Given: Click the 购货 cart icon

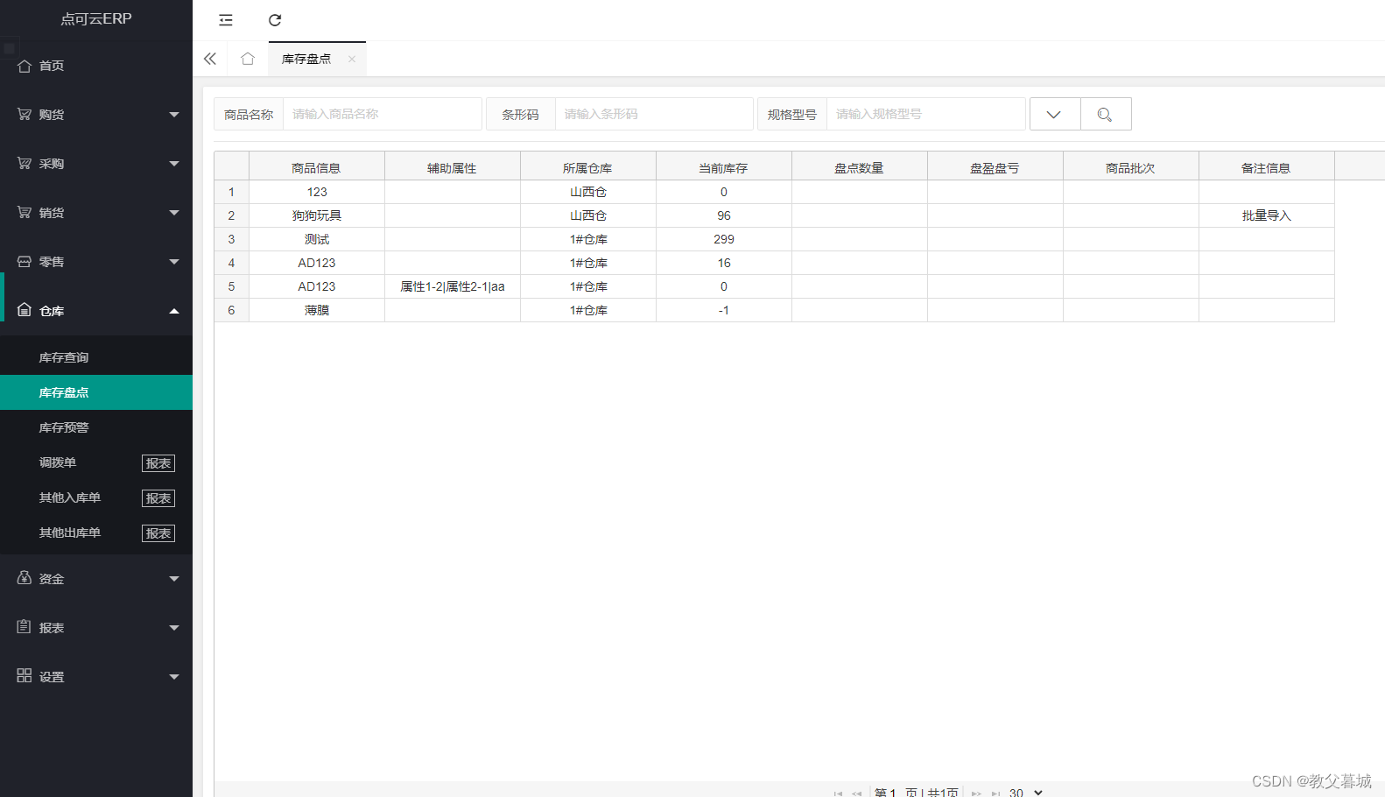Looking at the screenshot, I should coord(25,115).
